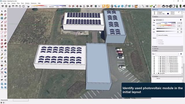Expand the Scenes panel section
The image size is (185, 104).
168,47
